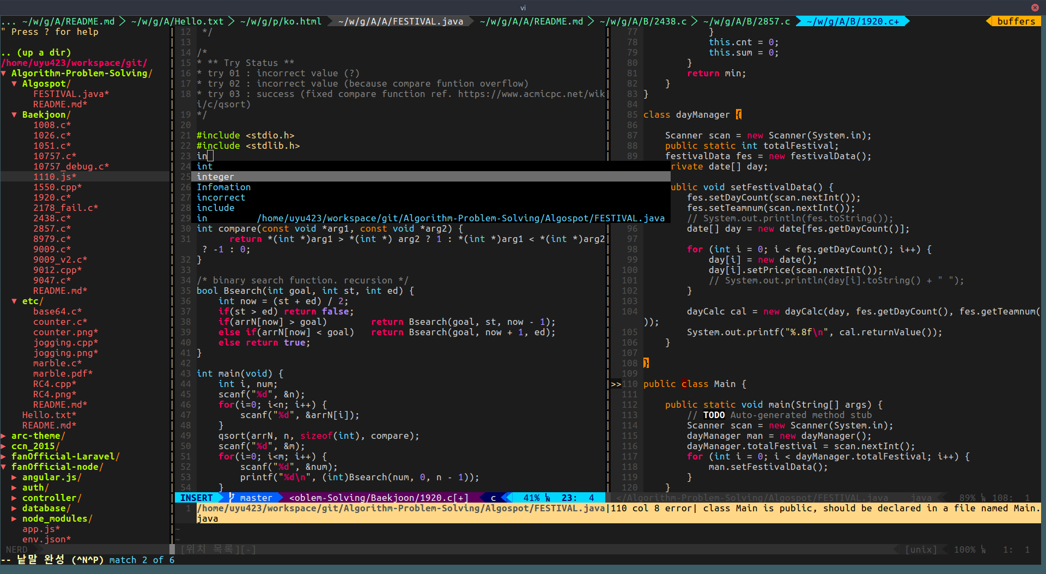Switch to the 2857.c buffer tab
1046x574 pixels.
pos(746,21)
